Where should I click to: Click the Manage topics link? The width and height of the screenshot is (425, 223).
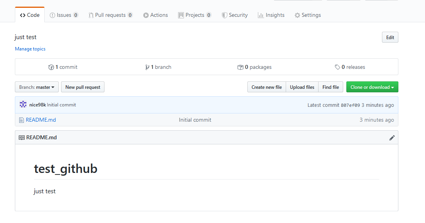point(30,49)
